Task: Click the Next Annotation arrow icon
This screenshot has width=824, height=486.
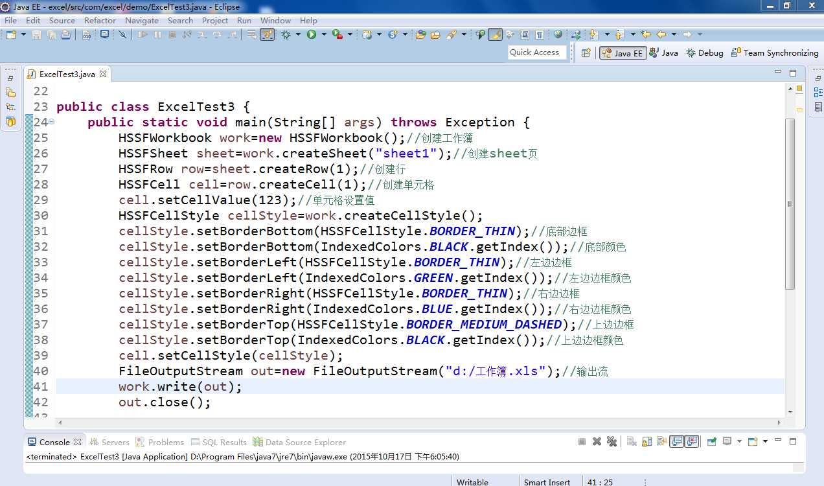Action: pyautogui.click(x=593, y=34)
